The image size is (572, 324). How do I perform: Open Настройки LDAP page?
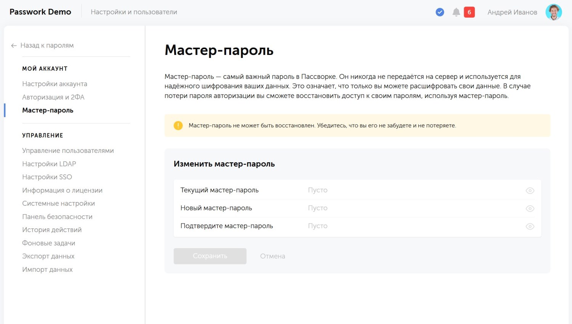pyautogui.click(x=49, y=164)
